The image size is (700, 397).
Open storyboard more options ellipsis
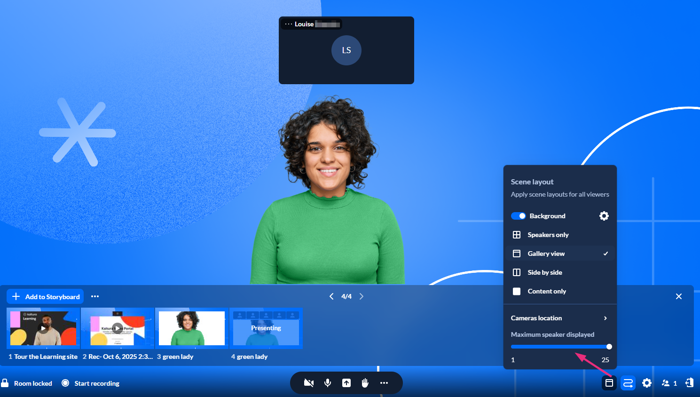click(95, 296)
